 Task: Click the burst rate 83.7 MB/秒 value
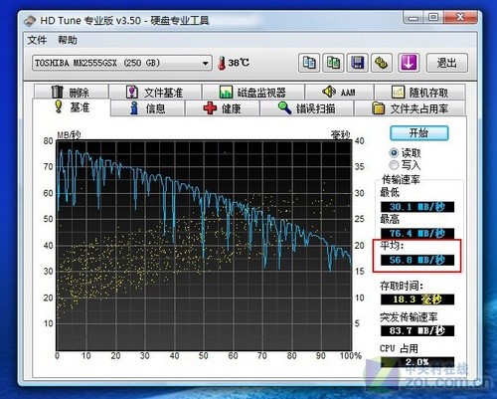tap(417, 330)
